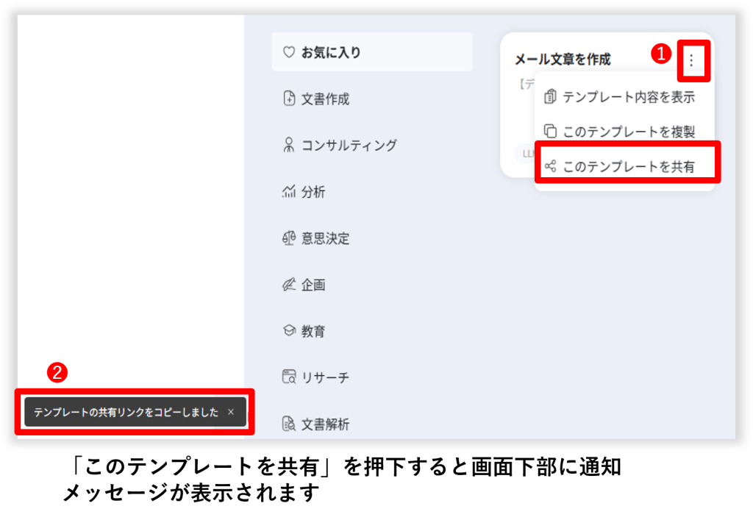Click the コンサルティング person icon
This screenshot has width=753, height=520.
pos(289,145)
